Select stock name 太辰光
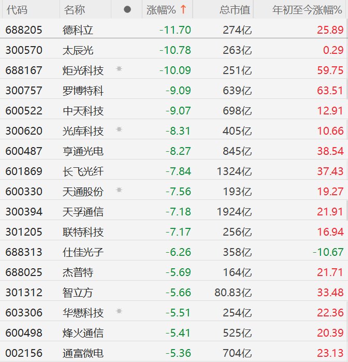This screenshot has height=362, width=348. click(78, 50)
